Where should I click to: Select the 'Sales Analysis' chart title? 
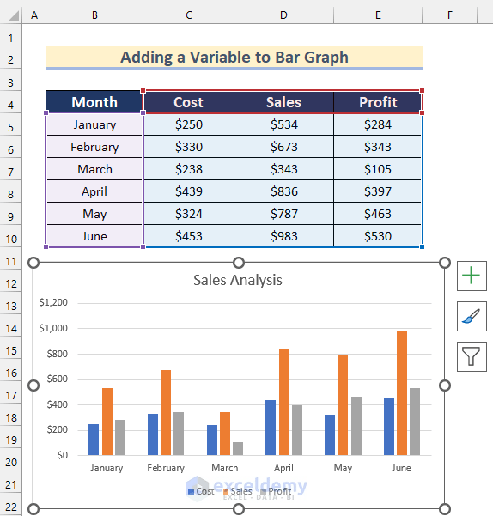pos(238,281)
